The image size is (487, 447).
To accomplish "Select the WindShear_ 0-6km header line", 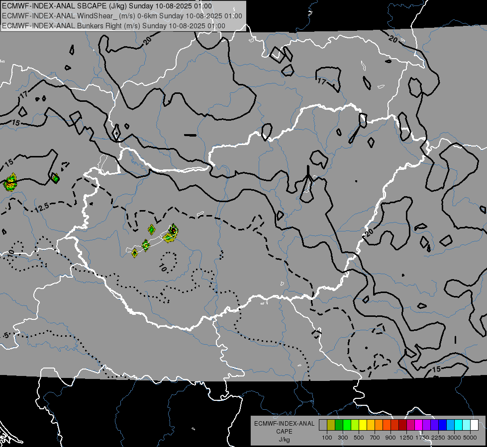I will pyautogui.click(x=122, y=16).
